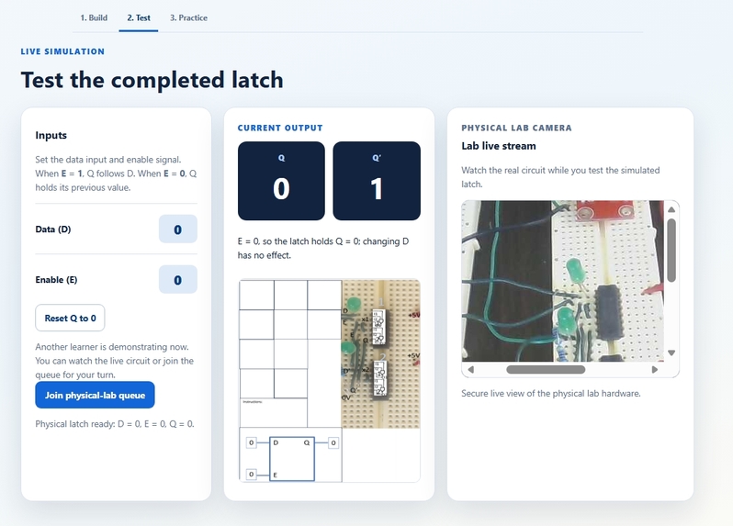The image size is (733, 526).
Task: Join the physical-lab queue
Action: click(x=95, y=395)
